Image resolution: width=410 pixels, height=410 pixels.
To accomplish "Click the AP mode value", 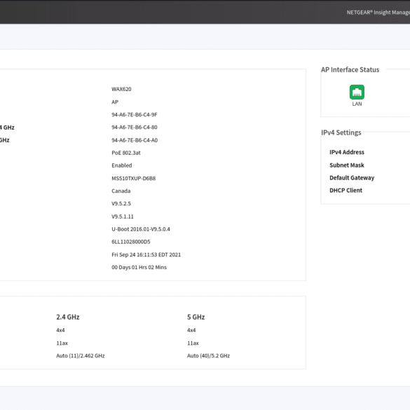I will click(x=115, y=102).
